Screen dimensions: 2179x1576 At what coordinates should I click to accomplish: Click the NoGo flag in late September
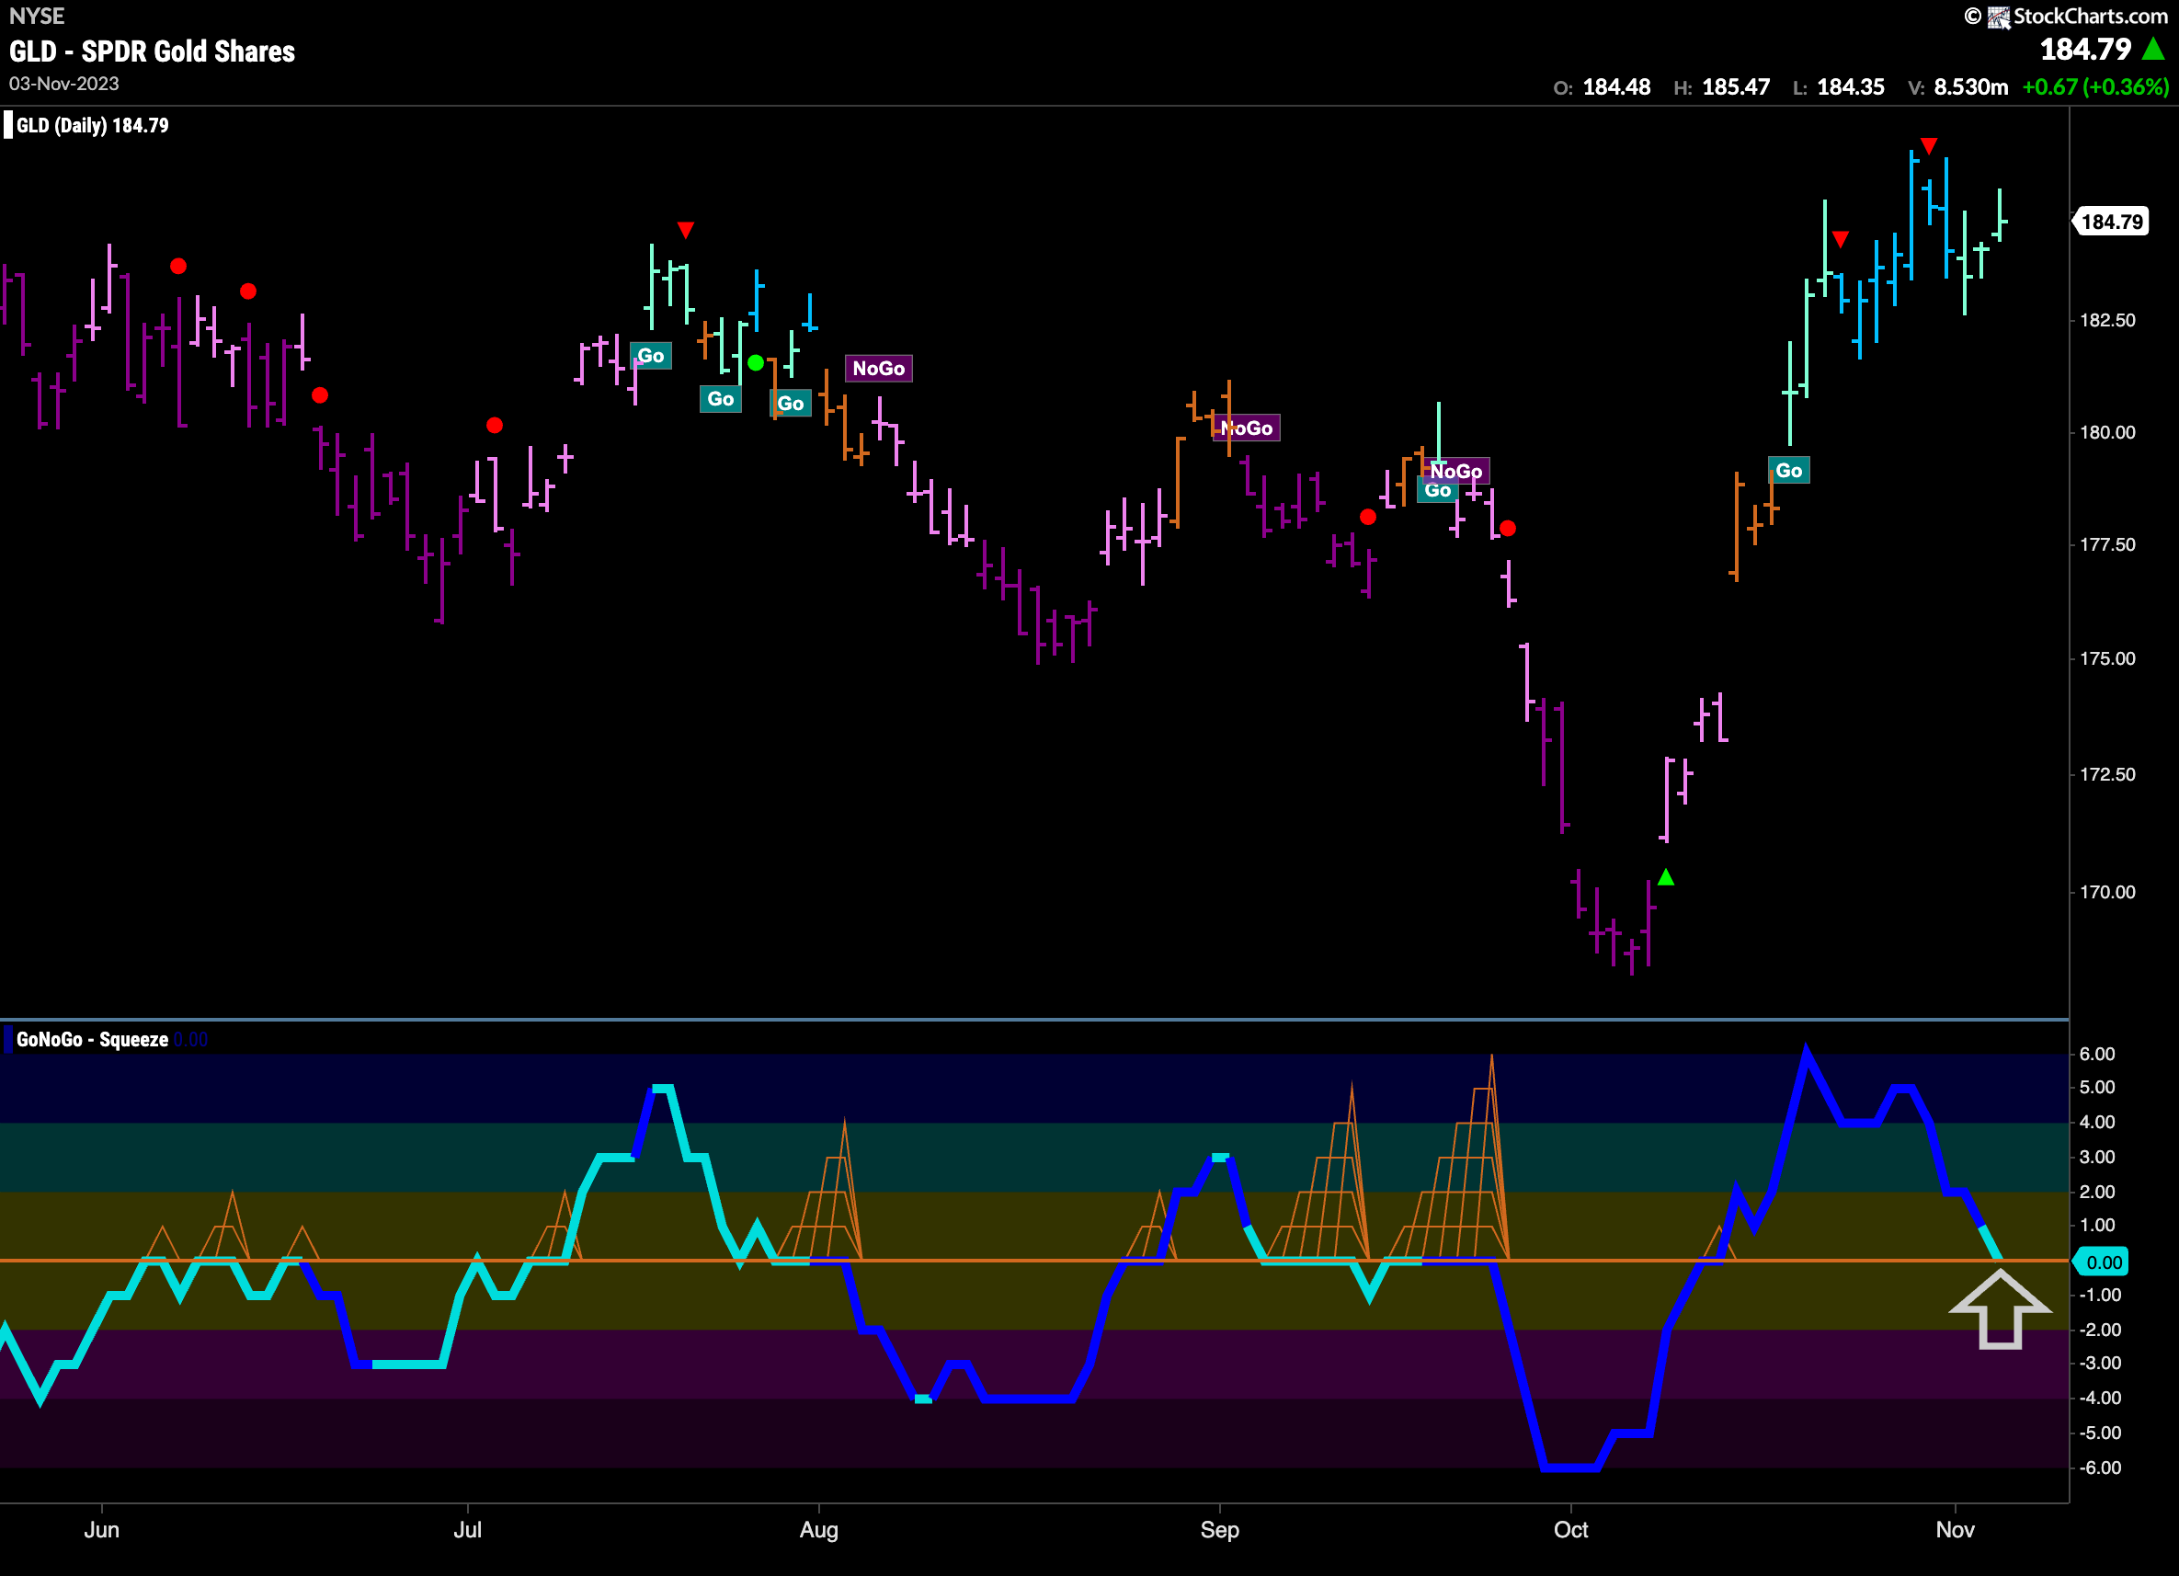[1456, 470]
